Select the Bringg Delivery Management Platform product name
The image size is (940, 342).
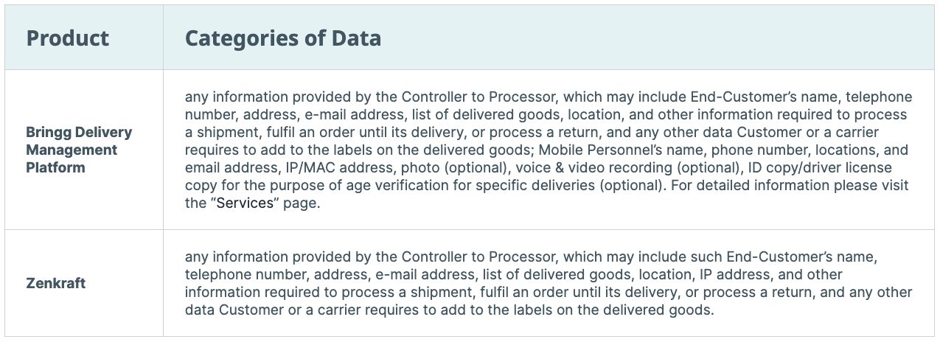pos(79,150)
